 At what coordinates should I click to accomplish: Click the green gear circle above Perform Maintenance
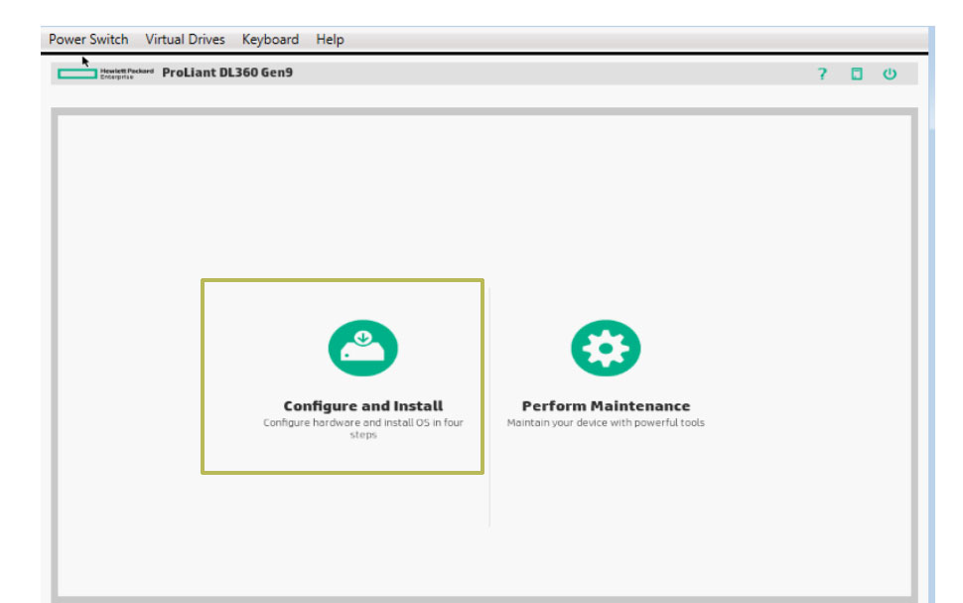coord(607,346)
